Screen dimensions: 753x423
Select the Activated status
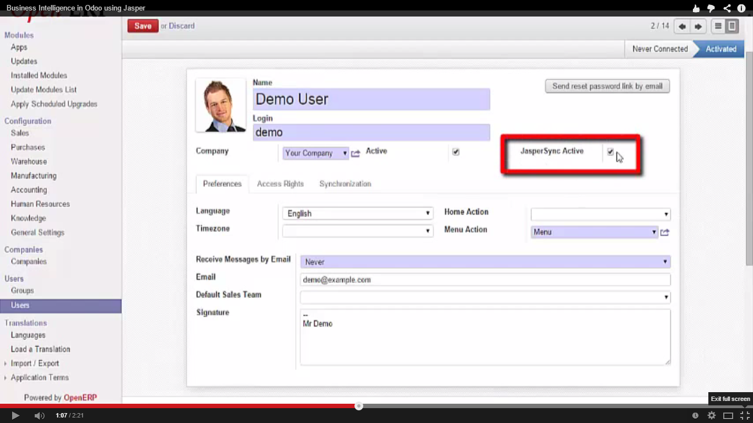721,49
